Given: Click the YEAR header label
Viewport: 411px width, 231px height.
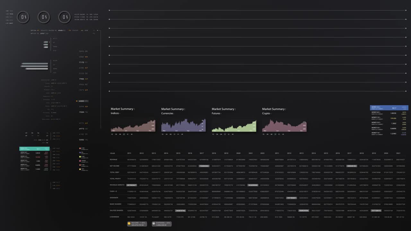Looking at the screenshot, I should [x=112, y=153].
